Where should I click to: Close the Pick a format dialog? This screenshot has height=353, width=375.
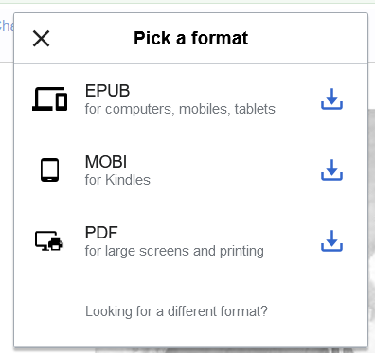coord(42,39)
